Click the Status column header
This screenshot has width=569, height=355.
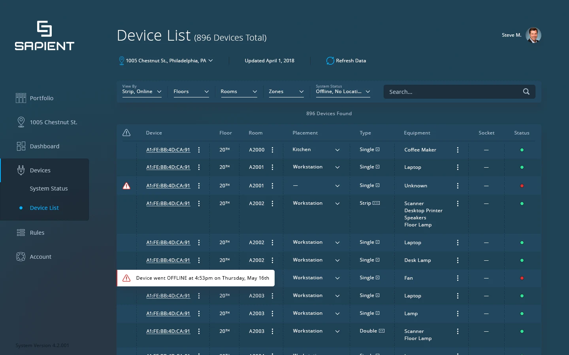pos(522,133)
